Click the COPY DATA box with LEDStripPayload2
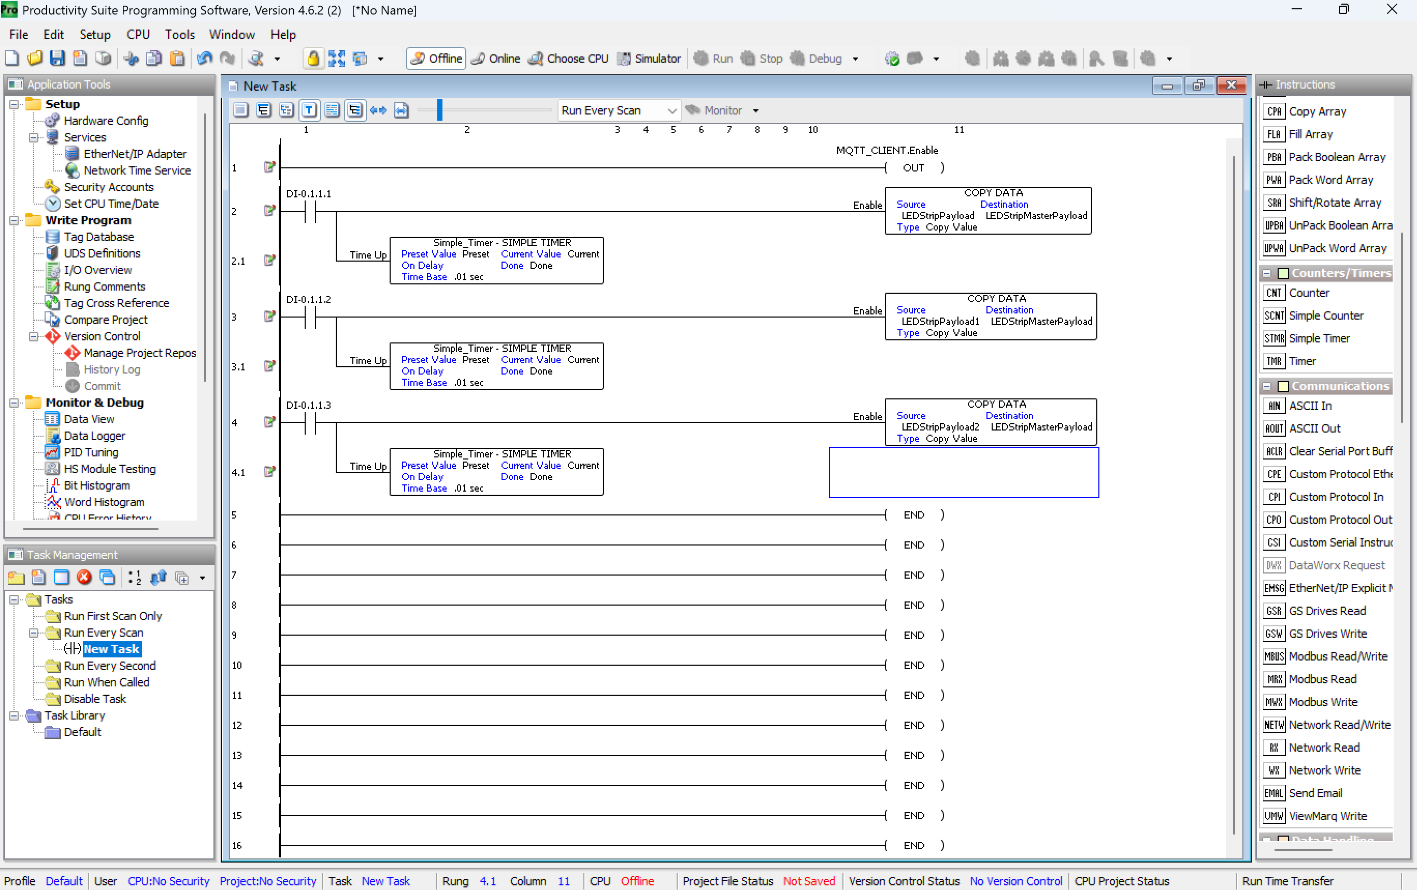 991,422
